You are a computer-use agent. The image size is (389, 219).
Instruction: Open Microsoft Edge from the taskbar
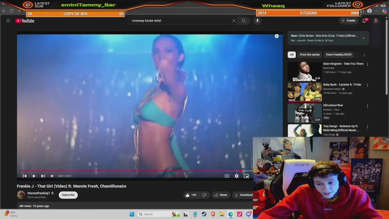tap(231, 214)
